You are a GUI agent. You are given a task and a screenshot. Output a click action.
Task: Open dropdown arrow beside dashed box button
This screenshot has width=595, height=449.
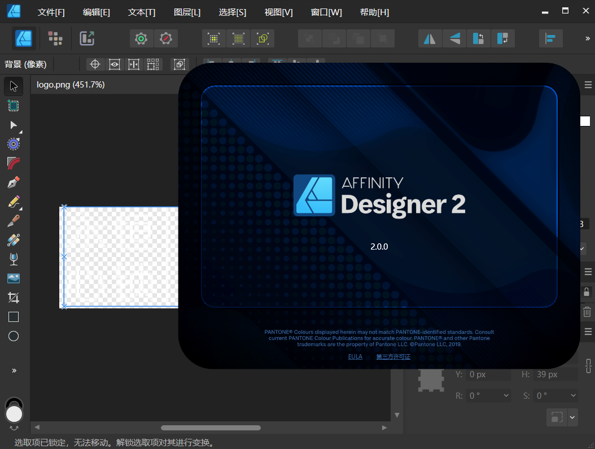pyautogui.click(x=572, y=417)
